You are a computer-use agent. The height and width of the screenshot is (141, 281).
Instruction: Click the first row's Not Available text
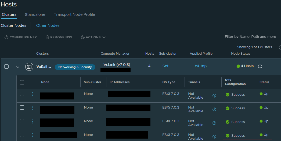pyautogui.click(x=196, y=96)
